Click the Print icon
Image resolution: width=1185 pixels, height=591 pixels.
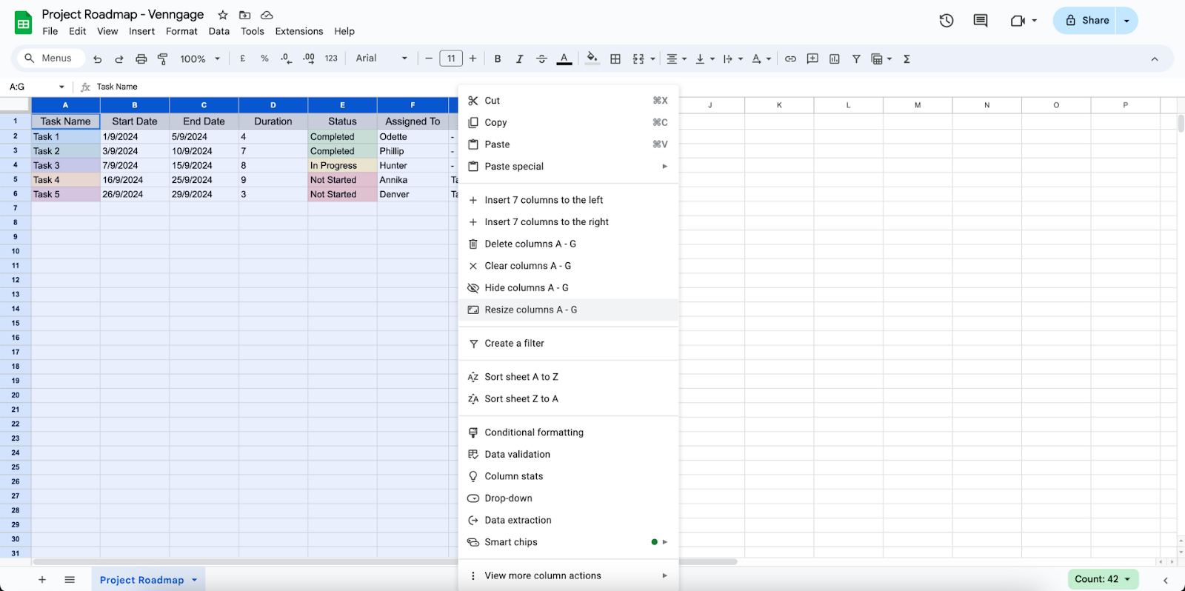point(141,59)
